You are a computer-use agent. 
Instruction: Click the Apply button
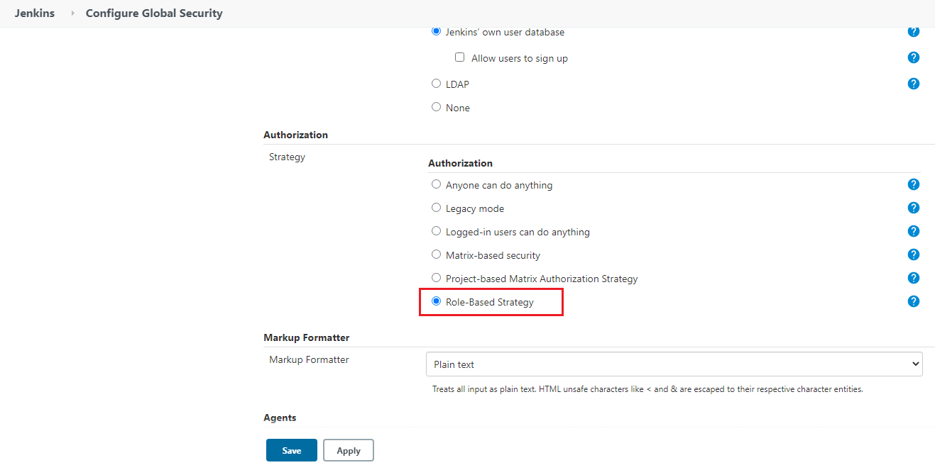click(348, 451)
